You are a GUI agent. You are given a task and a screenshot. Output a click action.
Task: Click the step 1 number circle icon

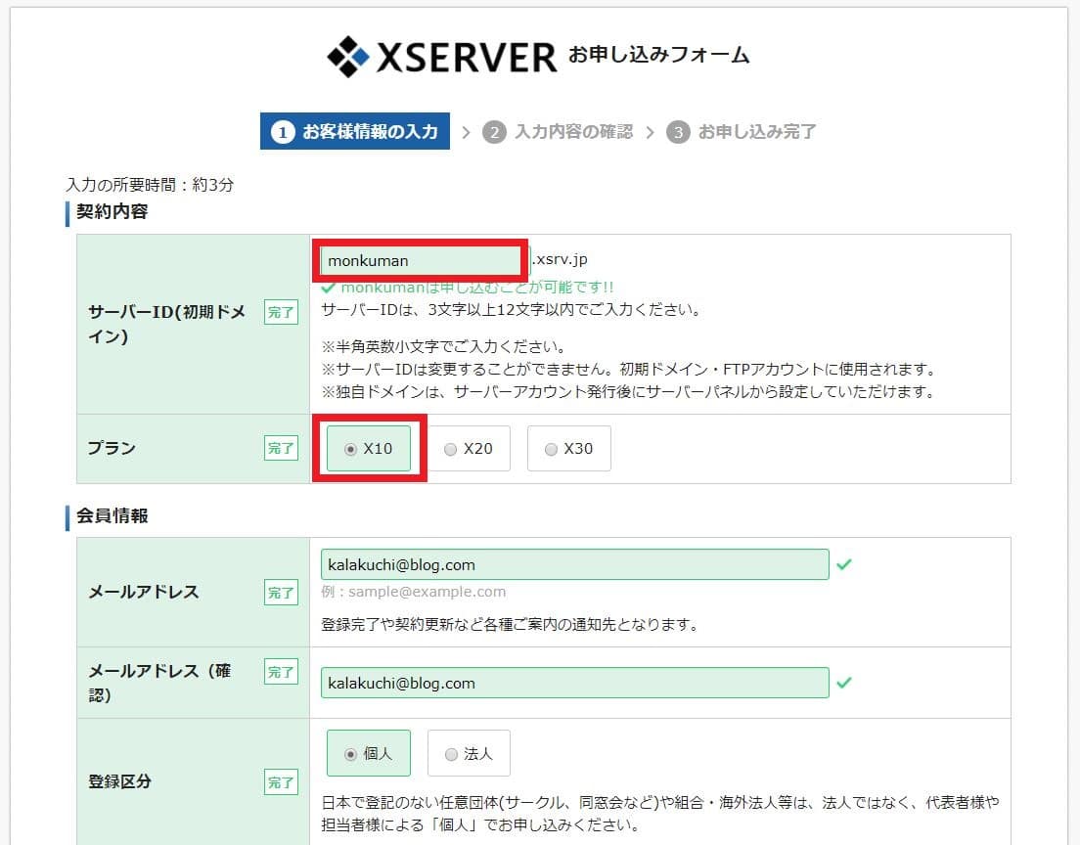tap(283, 132)
